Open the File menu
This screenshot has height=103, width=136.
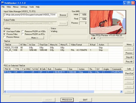[x=3, y=7]
